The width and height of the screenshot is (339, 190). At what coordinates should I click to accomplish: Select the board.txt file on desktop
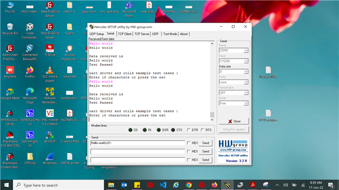[69, 72]
